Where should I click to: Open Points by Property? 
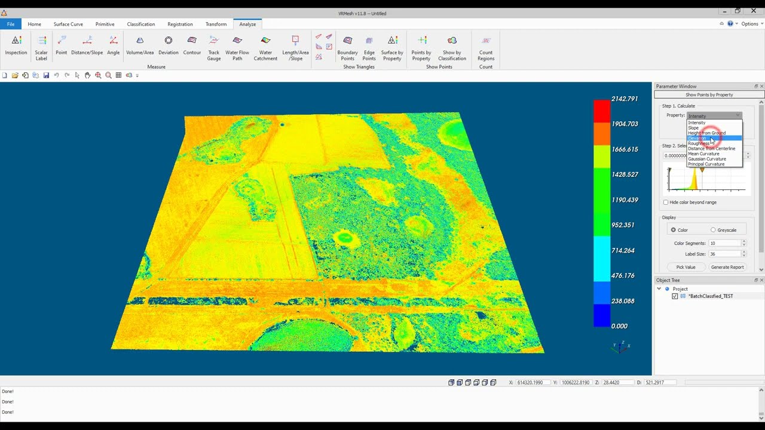coord(421,48)
